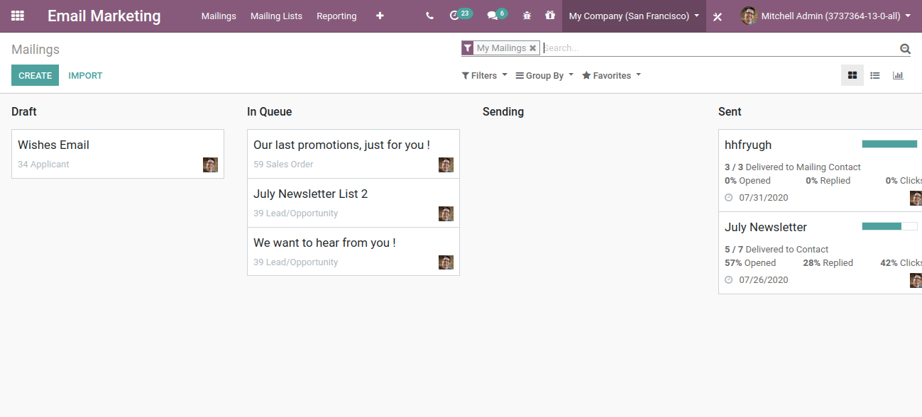Open Our last promotions mailing card
Image resolution: width=922 pixels, height=417 pixels.
point(353,154)
